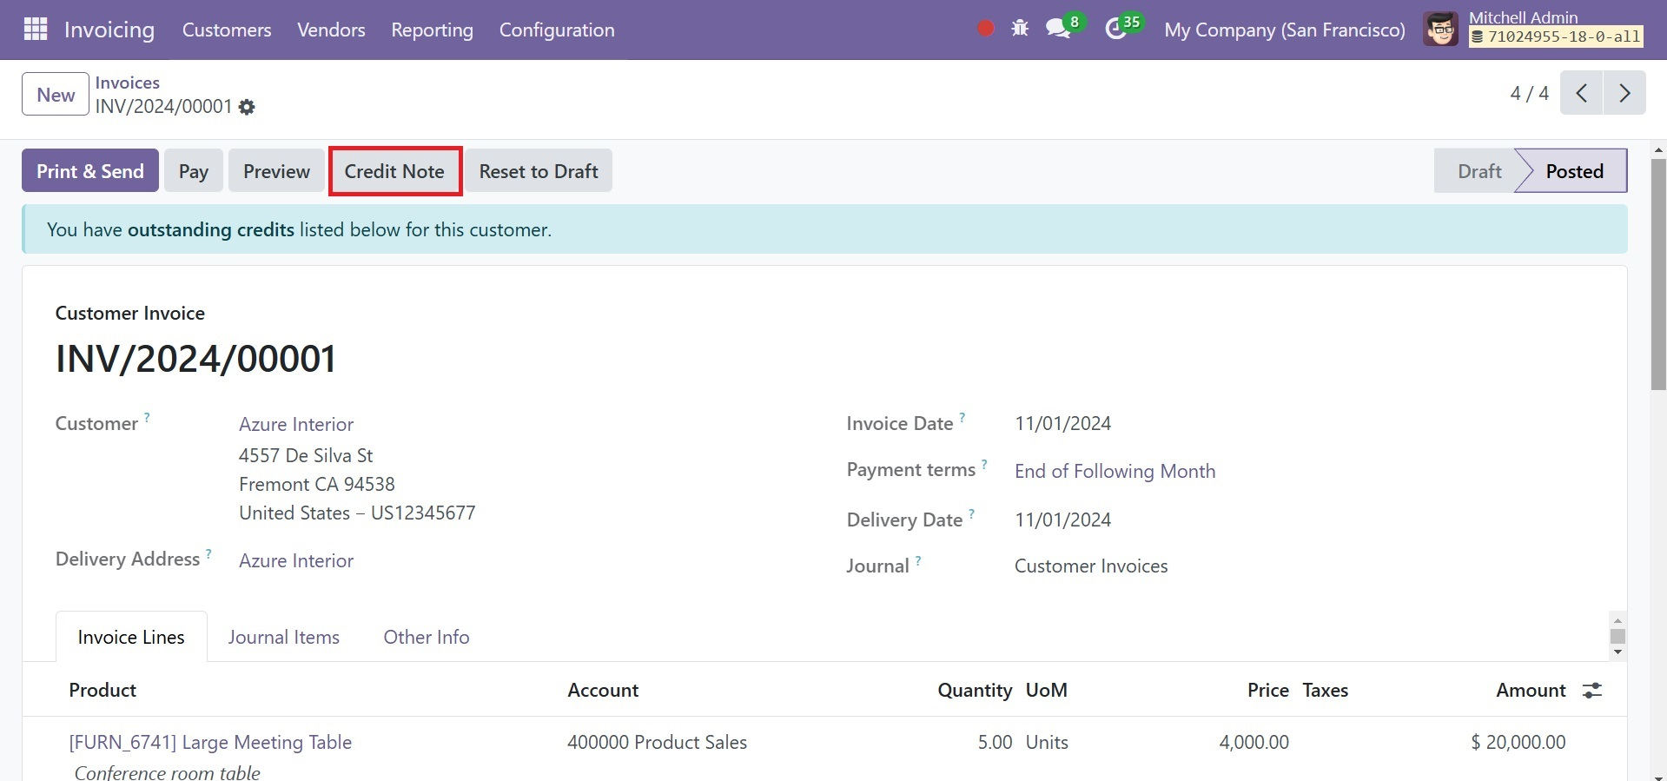Open the debug bug icon menu
Viewport: 1667px width, 781px height.
point(1020,30)
